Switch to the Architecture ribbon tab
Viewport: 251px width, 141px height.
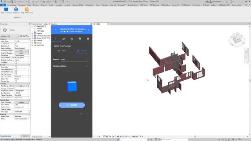[12, 5]
